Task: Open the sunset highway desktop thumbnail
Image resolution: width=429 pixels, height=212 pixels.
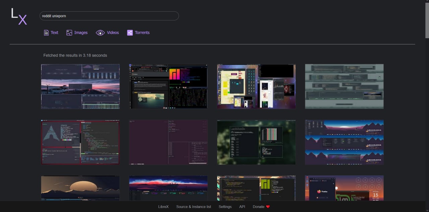Action: [80, 86]
